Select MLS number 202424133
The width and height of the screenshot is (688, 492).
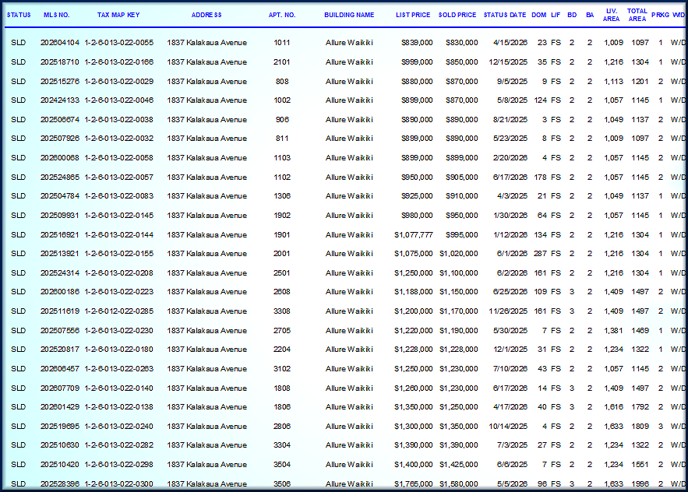(60, 100)
